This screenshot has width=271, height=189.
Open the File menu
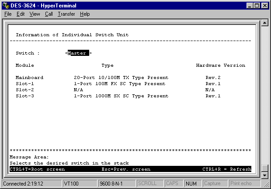[8, 14]
